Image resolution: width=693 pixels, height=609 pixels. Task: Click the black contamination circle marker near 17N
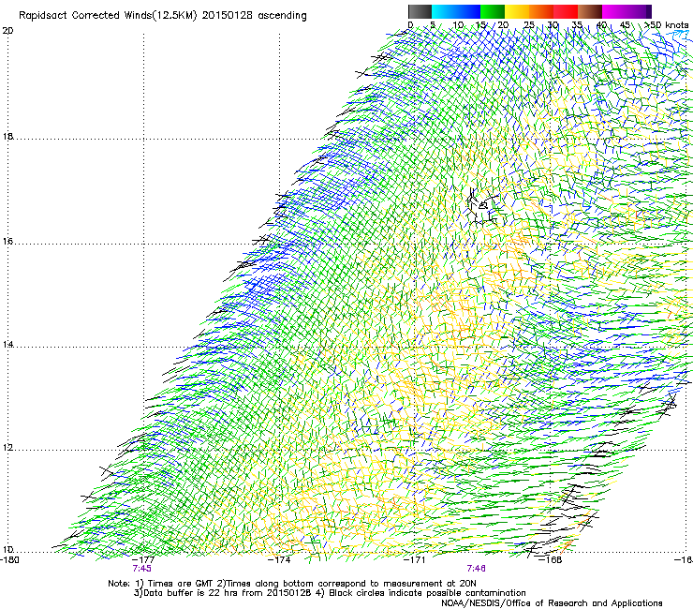coord(483,205)
